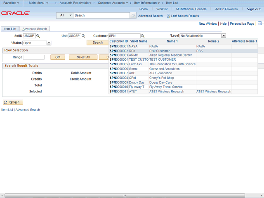Click the SetID lookup magnifier icon
Screen dimensions: 264x198
[x=38, y=36]
